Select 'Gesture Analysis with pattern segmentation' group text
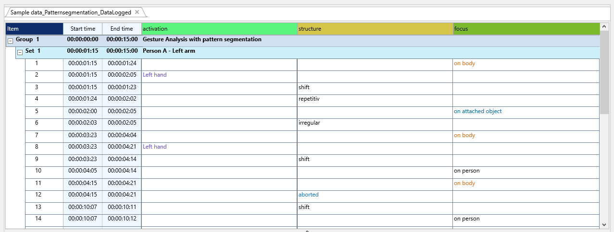Image resolution: width=614 pixels, height=232 pixels. click(x=202, y=39)
